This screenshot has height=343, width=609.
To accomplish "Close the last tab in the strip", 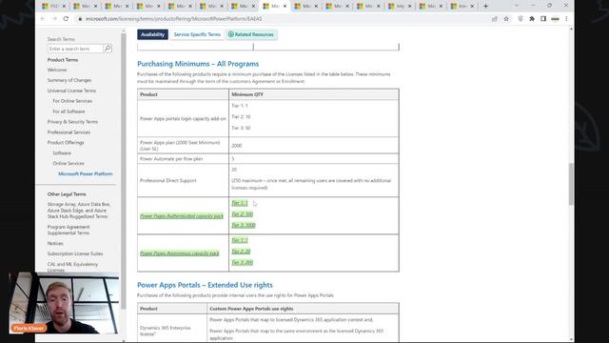I will pos(472,6).
